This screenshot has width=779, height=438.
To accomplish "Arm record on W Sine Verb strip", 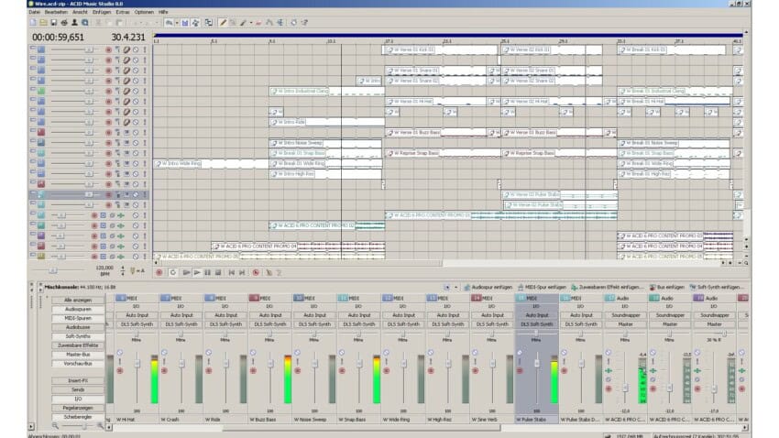I will [475, 370].
